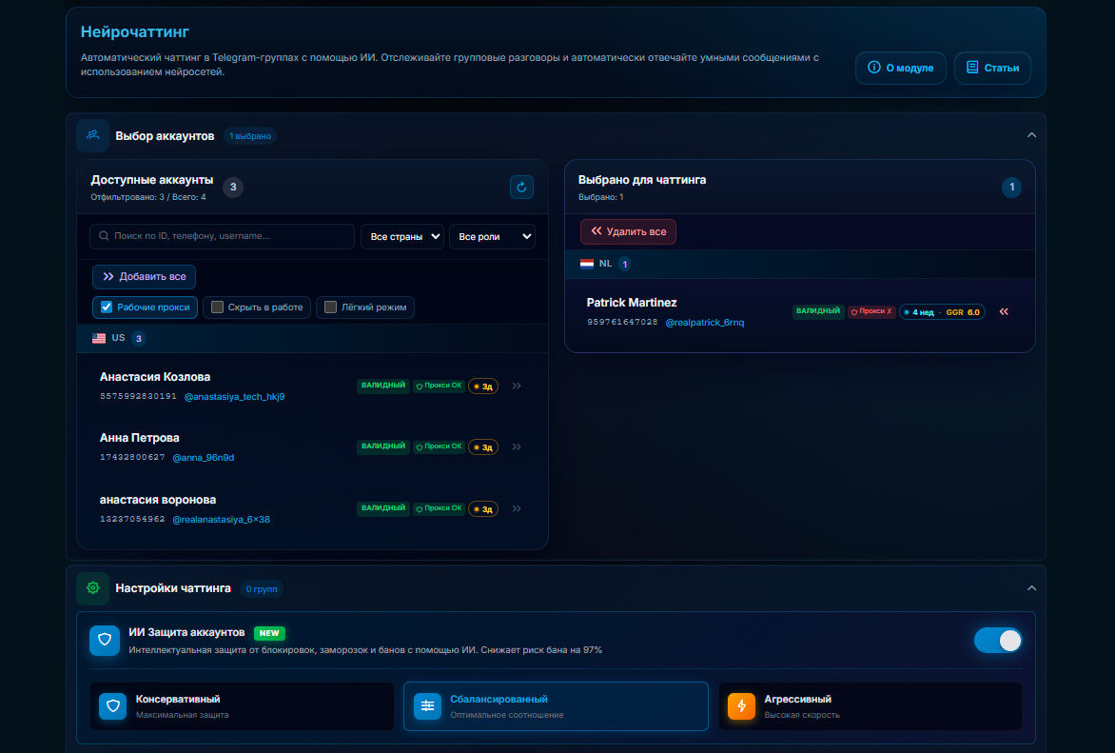The height and width of the screenshot is (753, 1115).
Task: Click the Добавить все button
Action: [145, 277]
